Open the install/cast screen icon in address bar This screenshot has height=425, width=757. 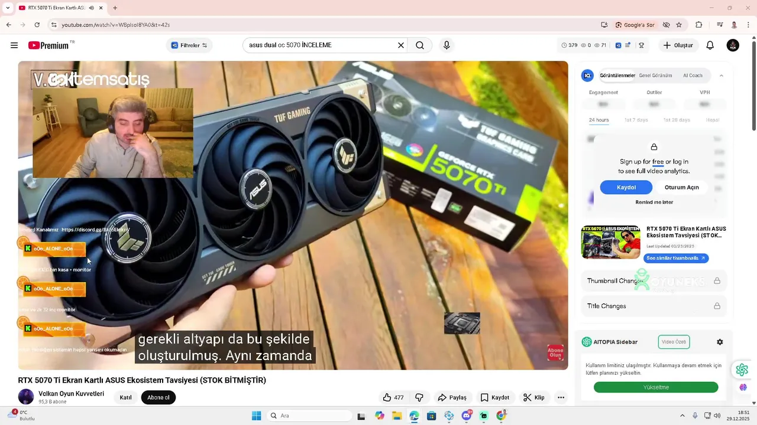pos(604,25)
